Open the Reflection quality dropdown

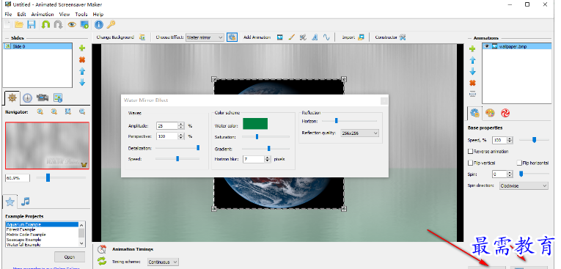359,133
